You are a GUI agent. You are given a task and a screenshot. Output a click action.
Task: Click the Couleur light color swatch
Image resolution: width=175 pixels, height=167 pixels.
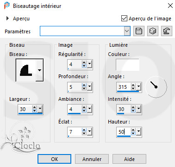click(127, 65)
